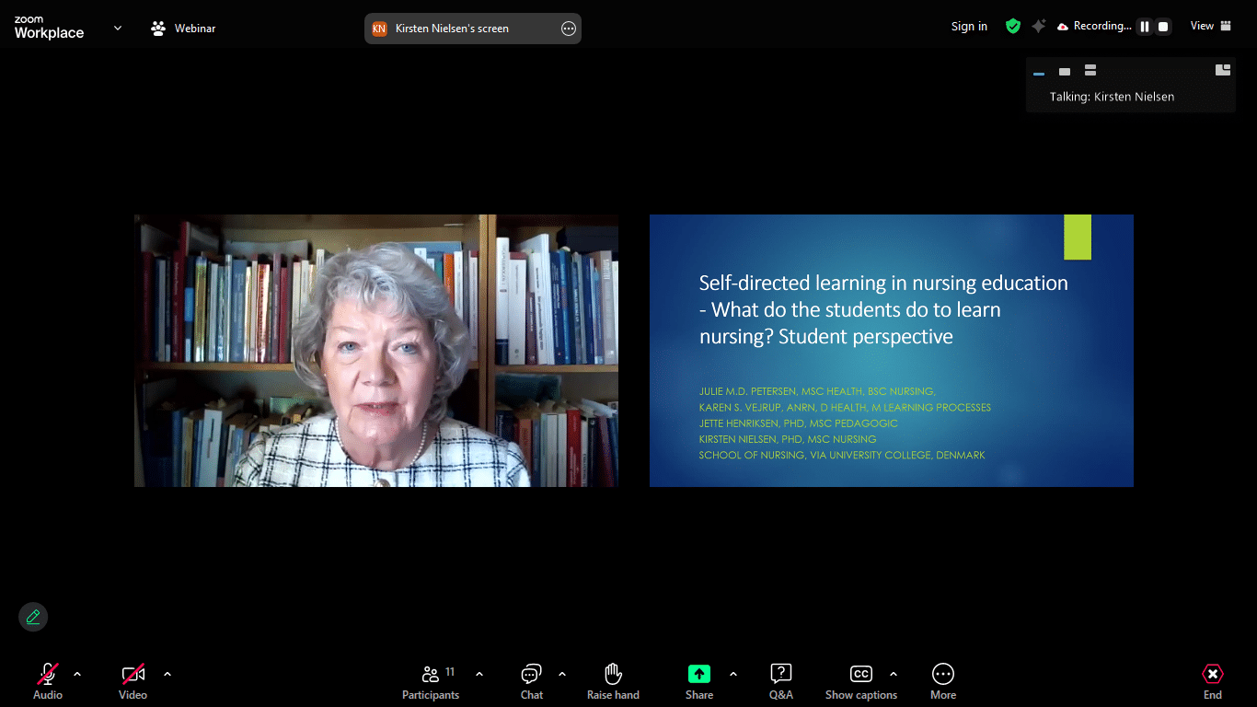Click the Sign in link
Image resolution: width=1257 pixels, height=707 pixels.
[x=969, y=27]
